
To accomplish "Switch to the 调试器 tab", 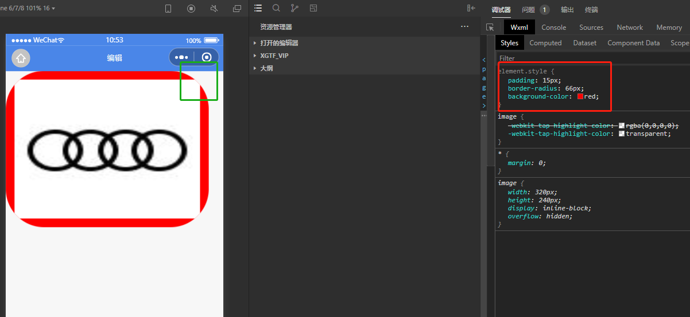I will click(x=501, y=10).
